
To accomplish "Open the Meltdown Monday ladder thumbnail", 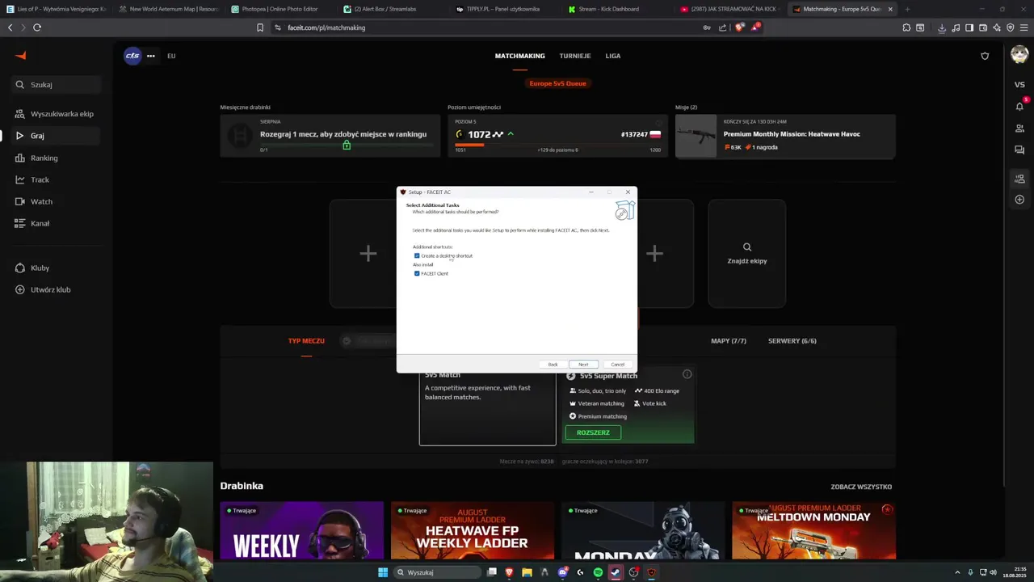I will (x=813, y=531).
